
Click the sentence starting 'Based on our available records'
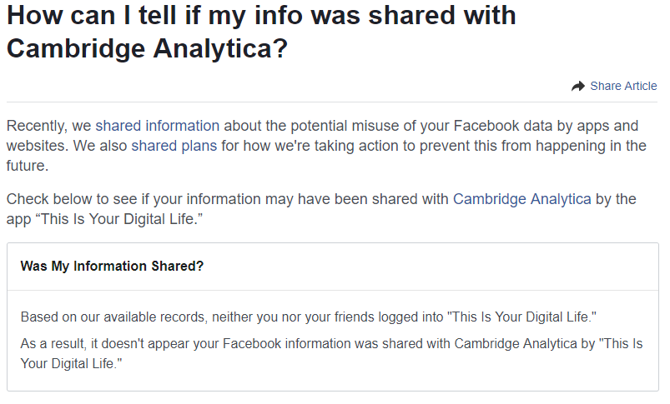coord(308,317)
